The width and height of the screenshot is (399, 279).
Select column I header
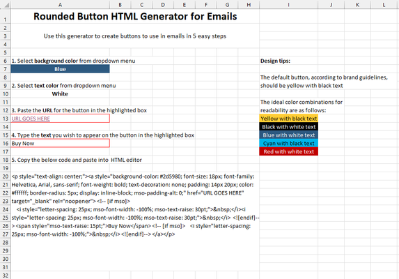coord(288,5)
